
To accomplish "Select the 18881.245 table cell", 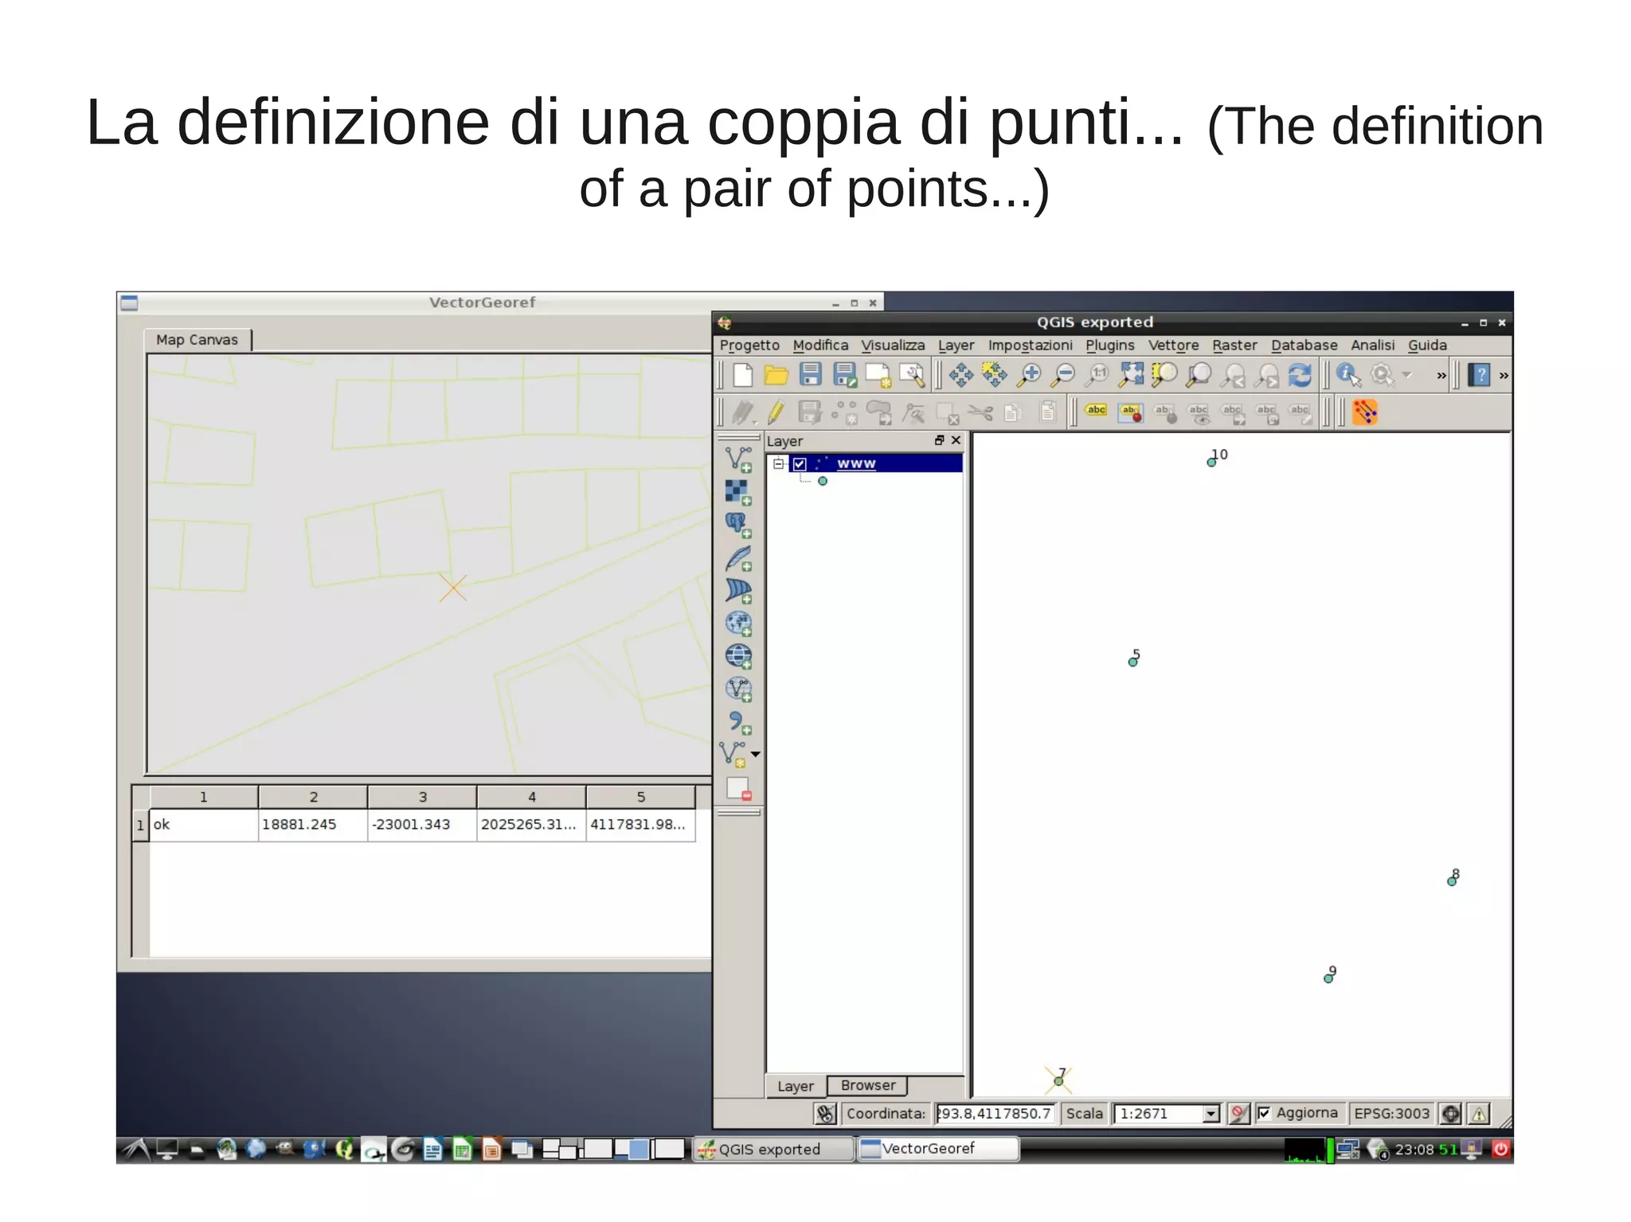I will [312, 825].
